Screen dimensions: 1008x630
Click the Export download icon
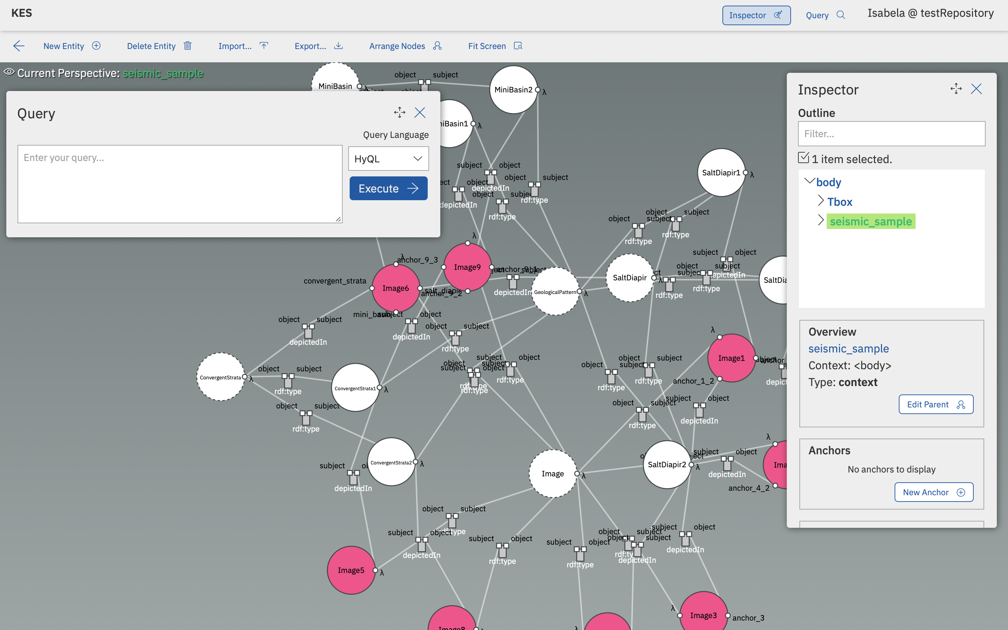coord(339,46)
